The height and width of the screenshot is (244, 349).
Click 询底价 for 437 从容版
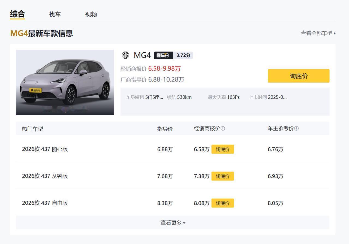[222, 176]
